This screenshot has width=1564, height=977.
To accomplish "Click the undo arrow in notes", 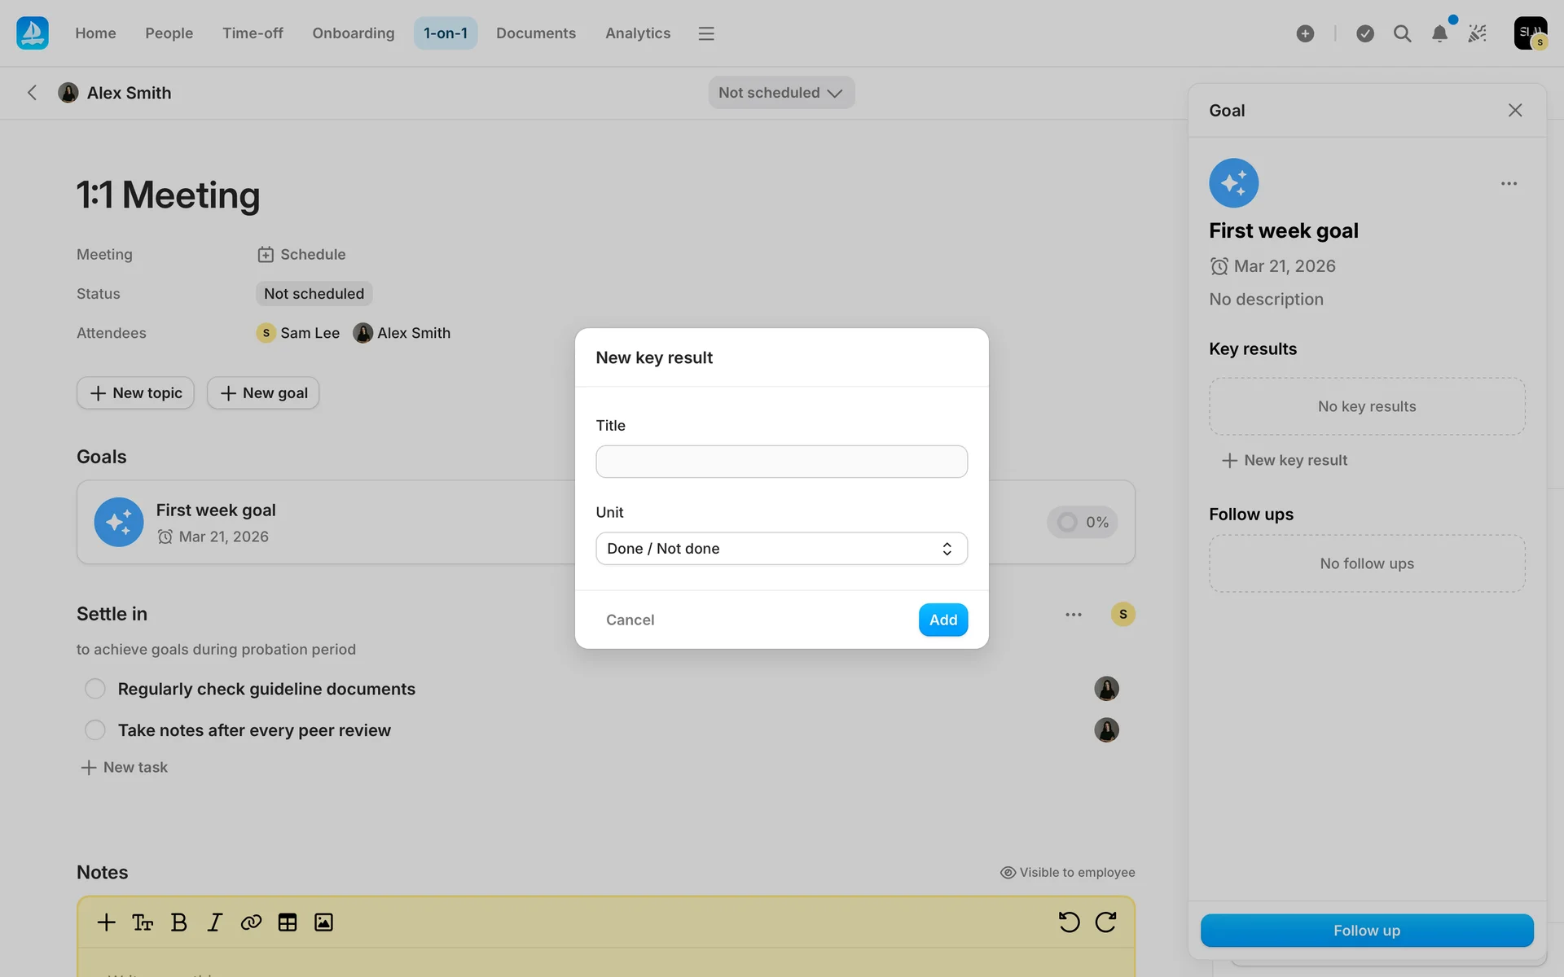I will (1069, 922).
